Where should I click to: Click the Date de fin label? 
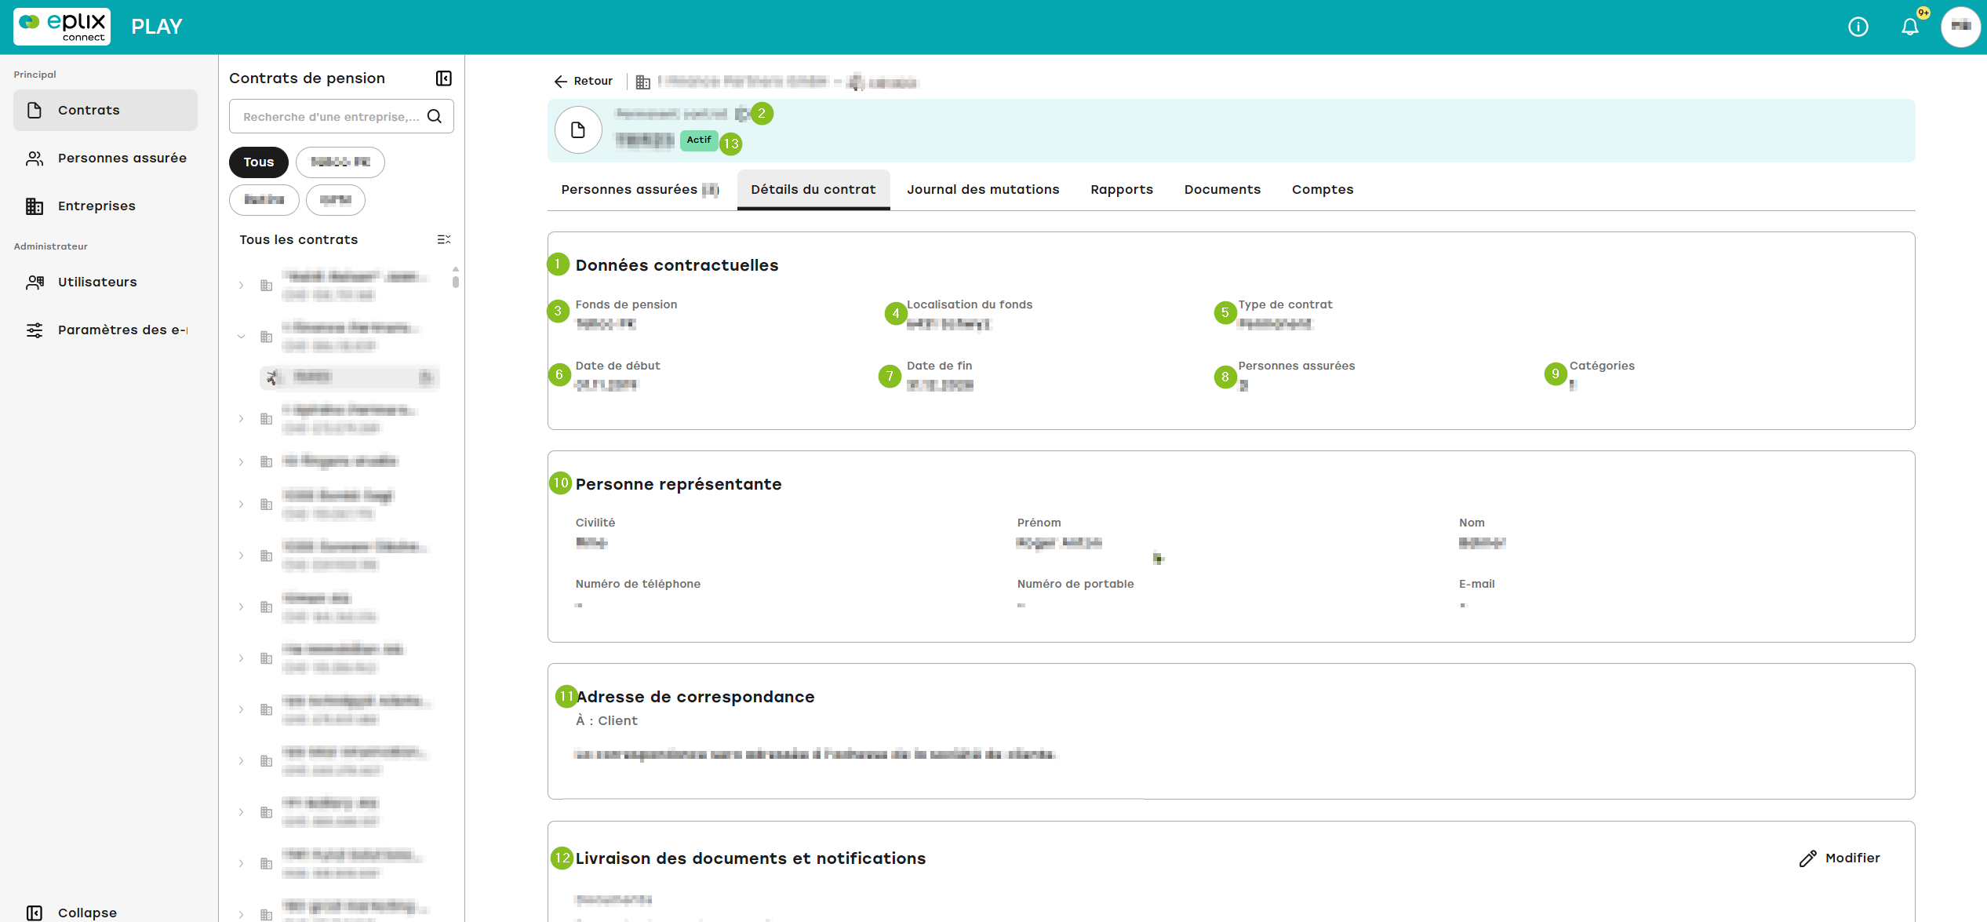939,366
